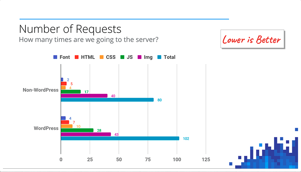Image resolution: width=301 pixels, height=172 pixels.
Task: Click the Non-WordPress CSS bar
Action: (x=63, y=88)
